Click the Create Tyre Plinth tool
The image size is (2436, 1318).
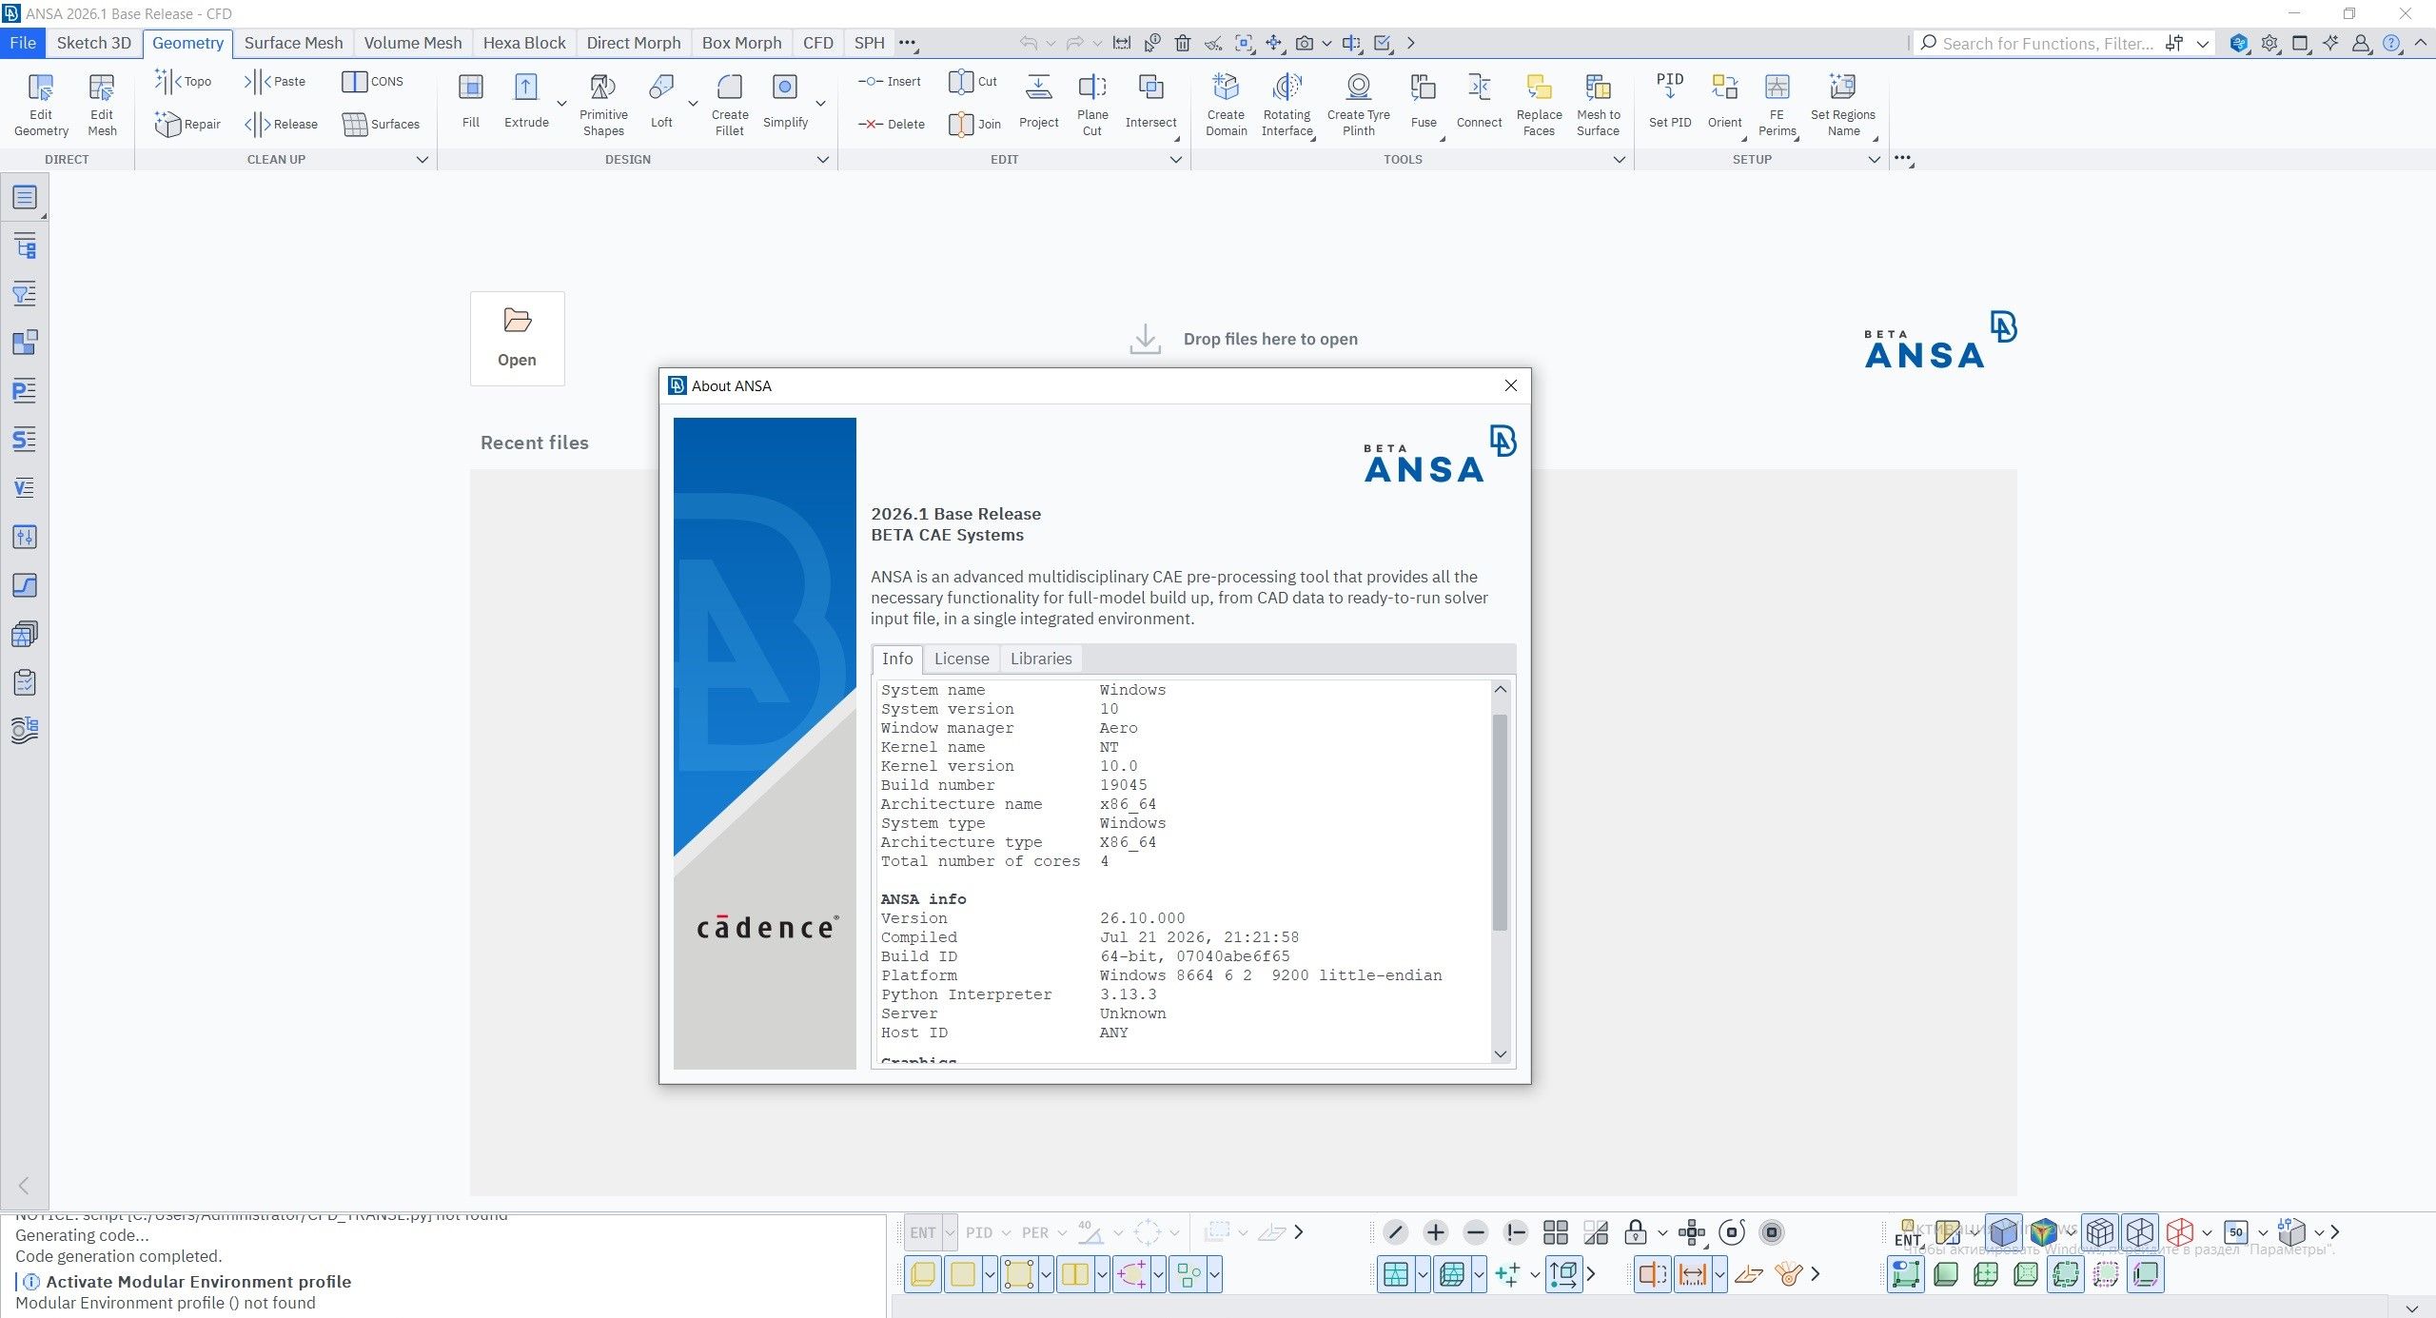tap(1358, 105)
